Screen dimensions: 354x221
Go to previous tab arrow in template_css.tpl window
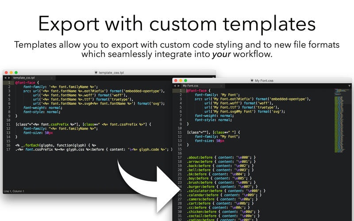[x=5, y=78]
